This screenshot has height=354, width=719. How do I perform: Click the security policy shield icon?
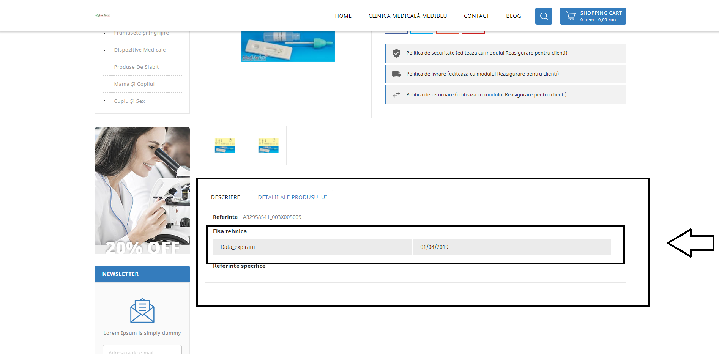(x=396, y=53)
